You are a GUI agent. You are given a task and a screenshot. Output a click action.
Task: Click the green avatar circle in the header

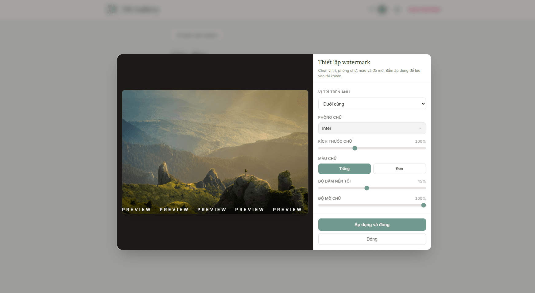tap(382, 10)
